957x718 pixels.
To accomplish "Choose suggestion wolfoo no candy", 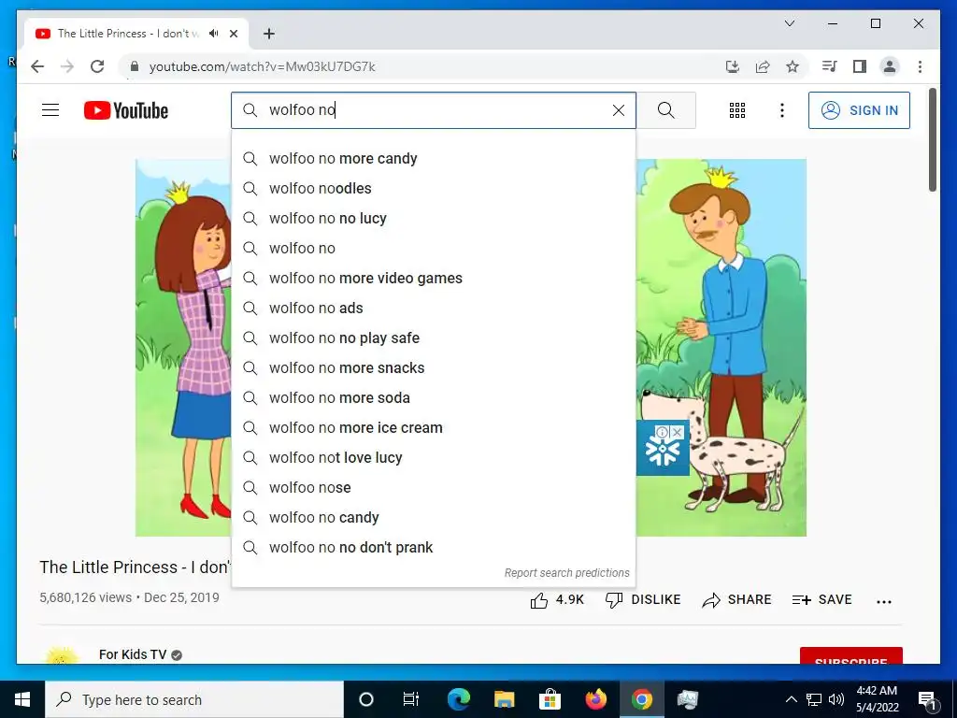I will pos(434,518).
